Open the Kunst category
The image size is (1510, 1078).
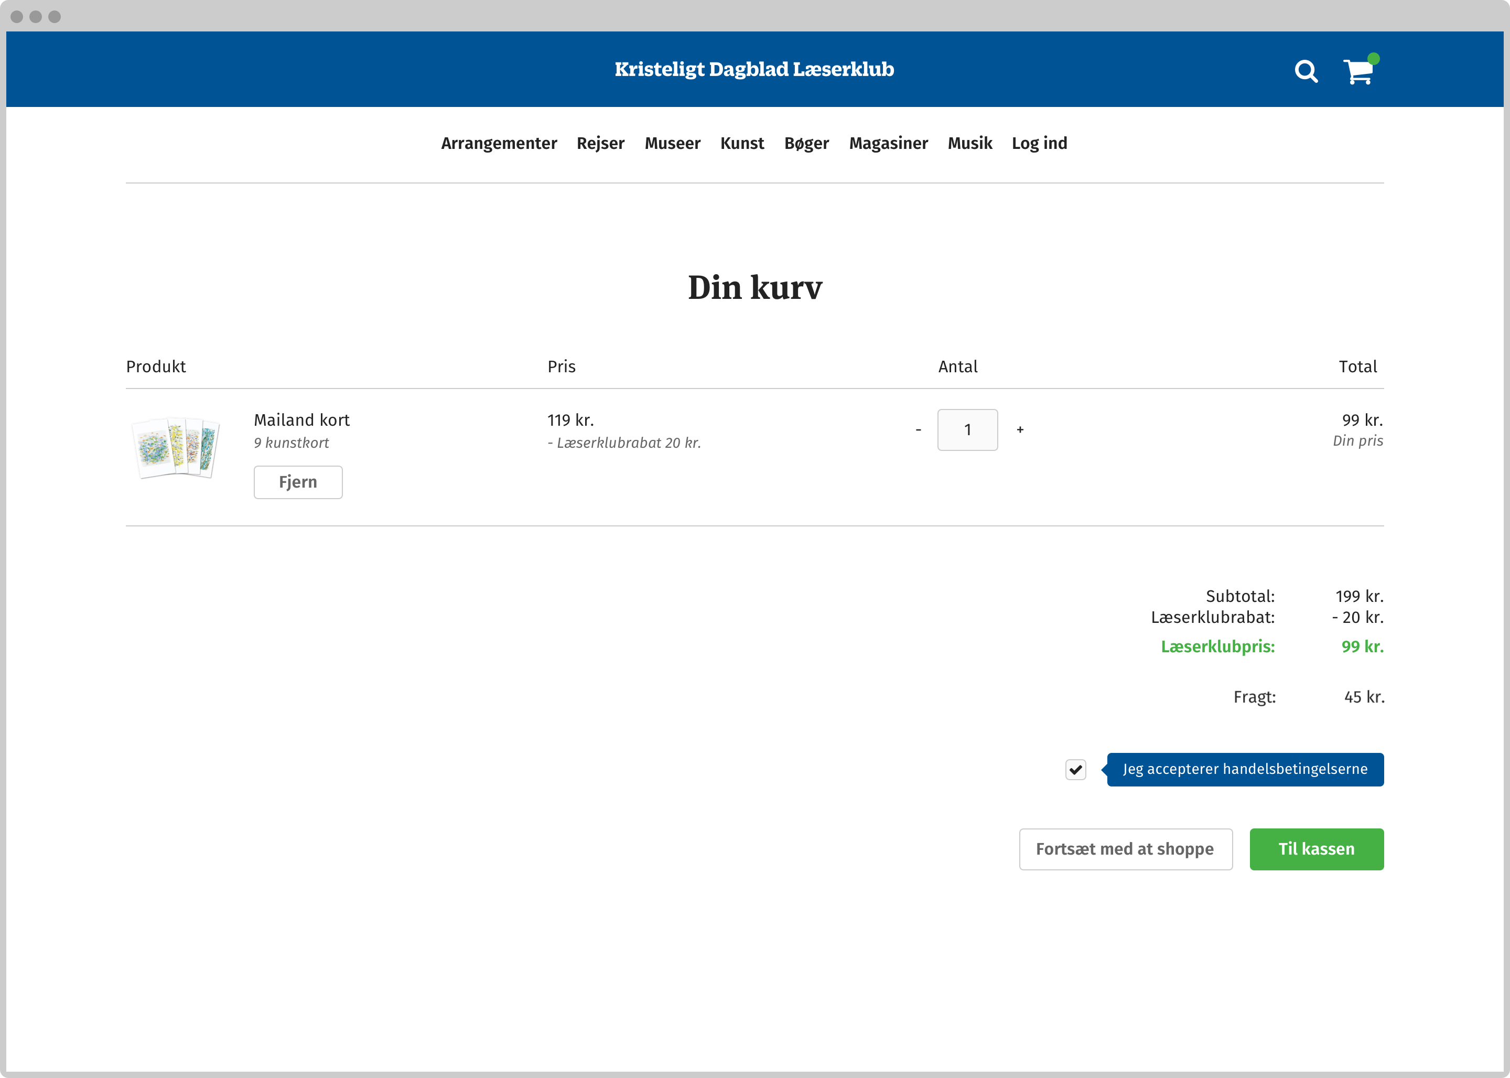click(742, 143)
